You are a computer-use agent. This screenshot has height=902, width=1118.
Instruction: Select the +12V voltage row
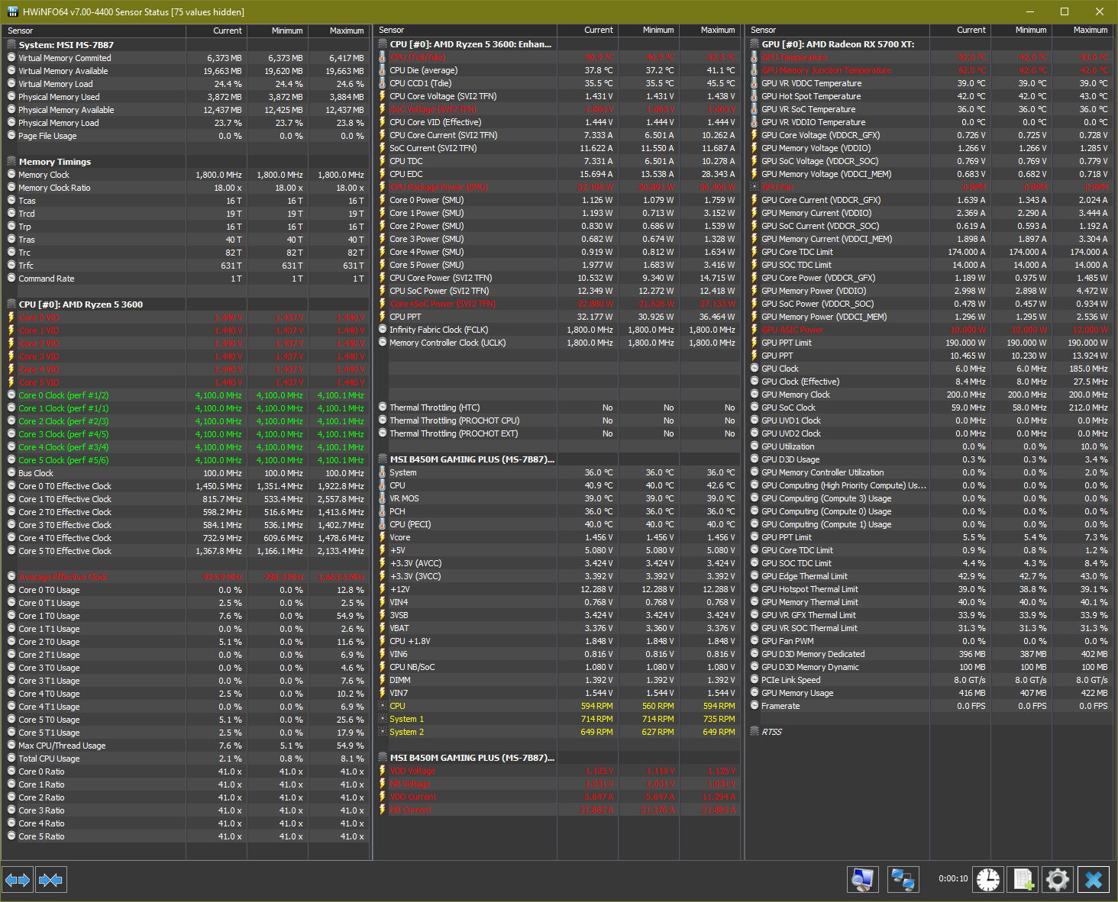557,589
